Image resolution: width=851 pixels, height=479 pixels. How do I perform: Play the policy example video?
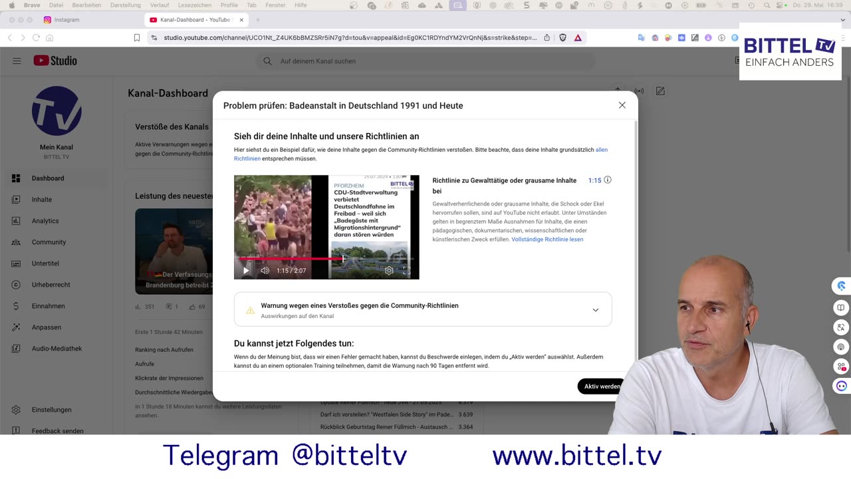[x=246, y=271]
